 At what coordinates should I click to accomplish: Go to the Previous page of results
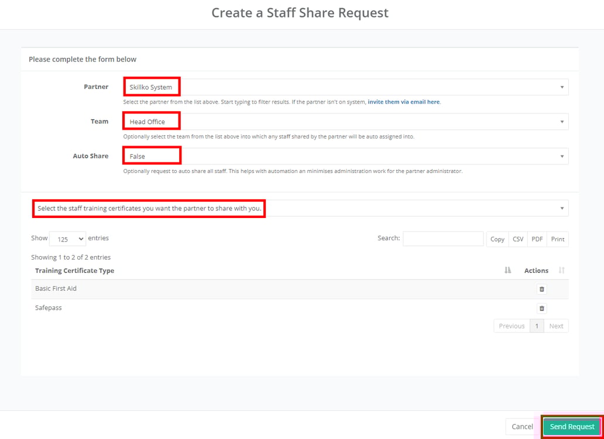(x=511, y=326)
